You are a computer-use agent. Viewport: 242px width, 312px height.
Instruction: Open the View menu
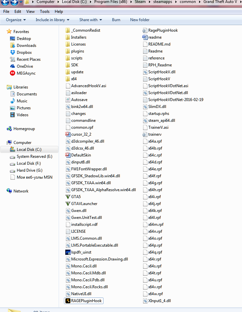click(x=30, y=12)
